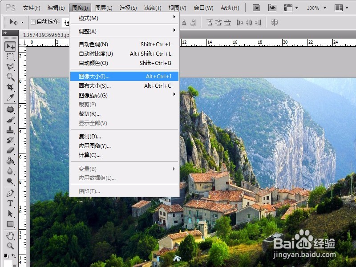
Task: Switch to the 1357439369563.jpg document tab
Action: (46, 35)
